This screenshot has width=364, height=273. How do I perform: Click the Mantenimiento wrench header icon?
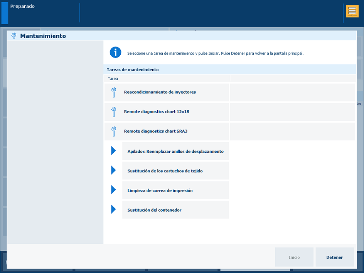14,36
